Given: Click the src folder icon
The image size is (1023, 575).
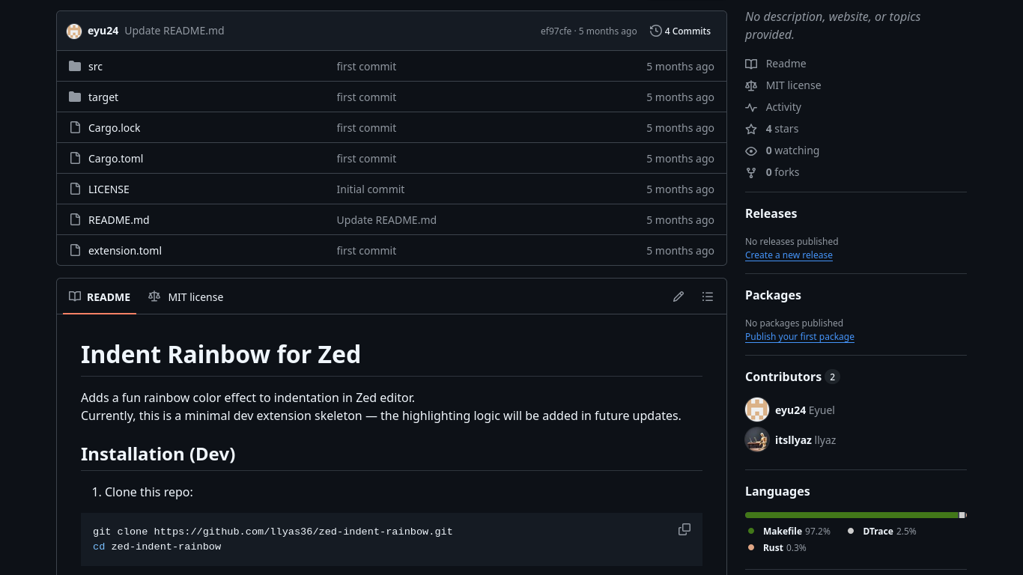Looking at the screenshot, I should [x=75, y=66].
